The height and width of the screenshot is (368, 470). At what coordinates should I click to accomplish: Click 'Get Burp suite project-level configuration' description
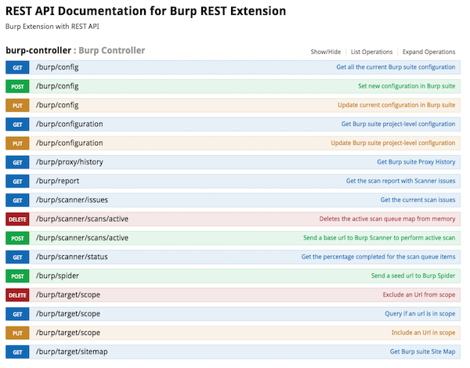(x=398, y=124)
